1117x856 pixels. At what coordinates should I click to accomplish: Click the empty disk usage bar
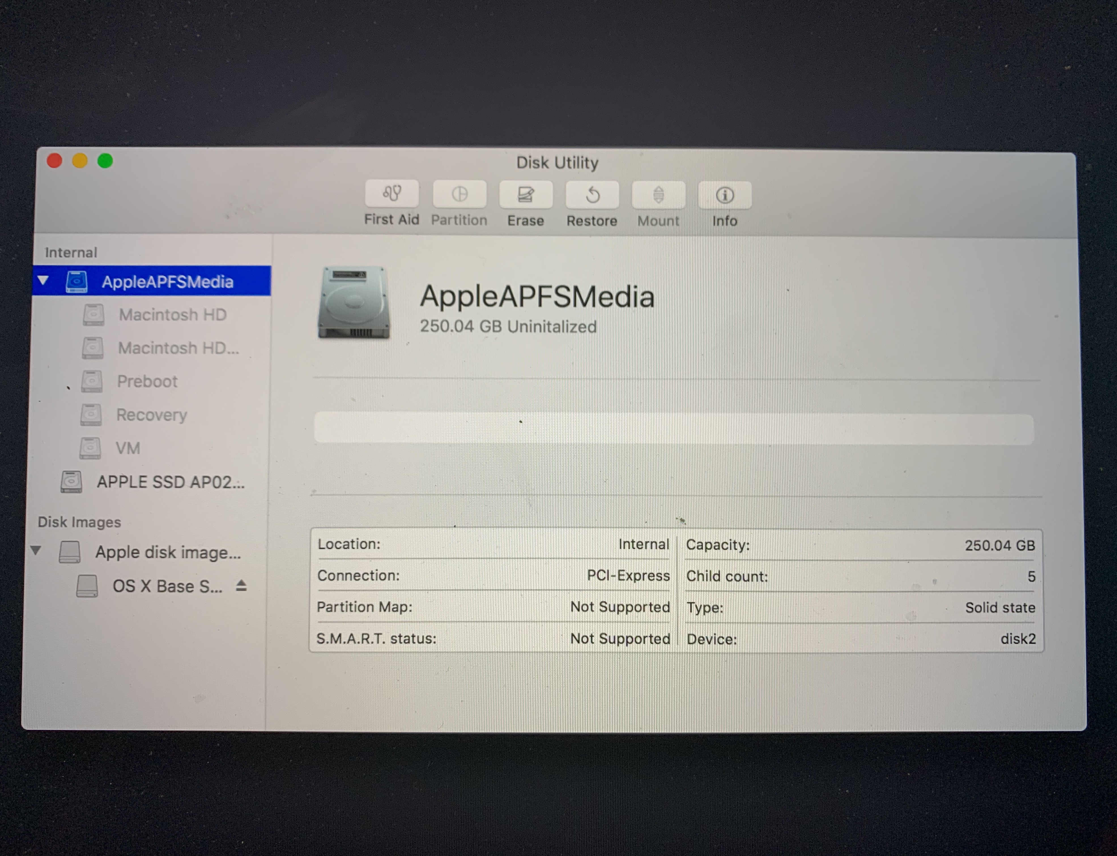tap(674, 429)
